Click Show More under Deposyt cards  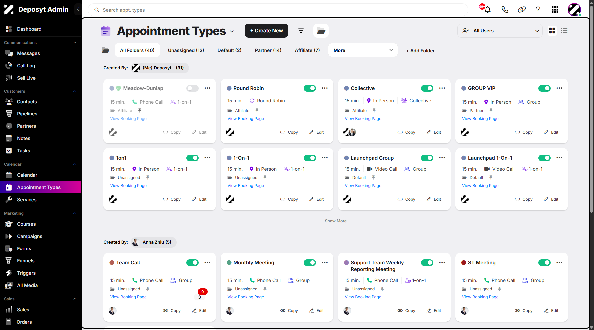pyautogui.click(x=336, y=221)
